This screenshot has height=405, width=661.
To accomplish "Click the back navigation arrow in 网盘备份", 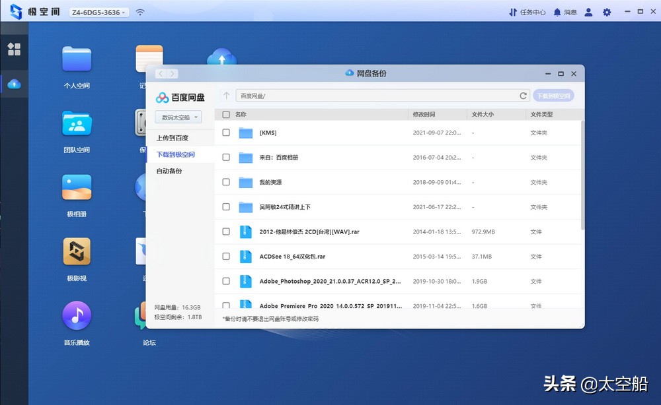I will point(161,74).
